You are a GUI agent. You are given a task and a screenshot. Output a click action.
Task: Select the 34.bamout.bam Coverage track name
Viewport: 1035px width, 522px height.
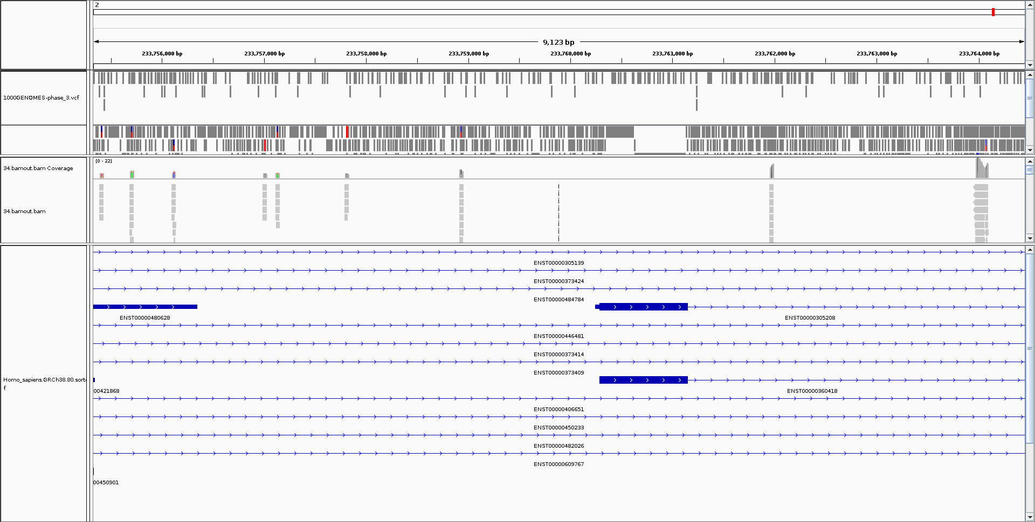click(38, 168)
